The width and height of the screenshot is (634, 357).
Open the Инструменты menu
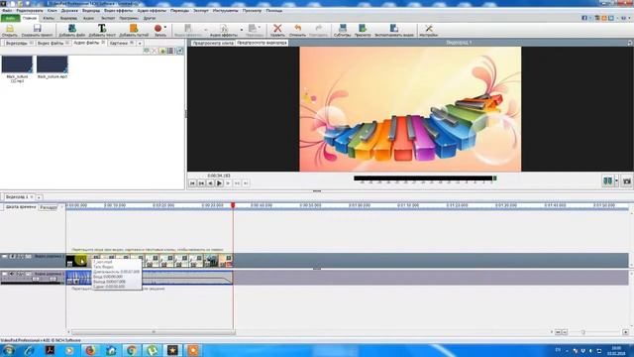pyautogui.click(x=225, y=11)
